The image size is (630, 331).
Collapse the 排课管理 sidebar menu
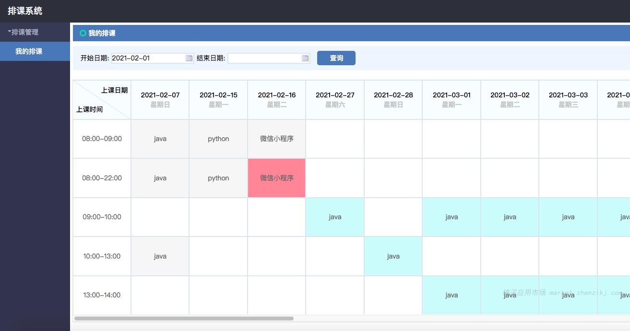click(x=23, y=32)
